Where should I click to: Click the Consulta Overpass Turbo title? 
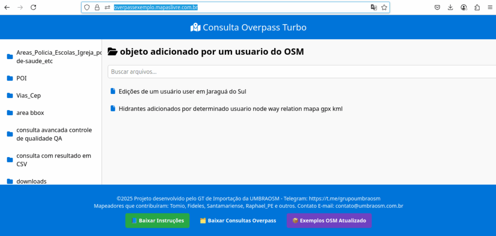[255, 28]
